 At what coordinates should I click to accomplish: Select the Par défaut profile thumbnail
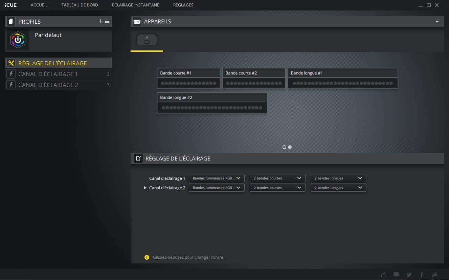click(18, 40)
